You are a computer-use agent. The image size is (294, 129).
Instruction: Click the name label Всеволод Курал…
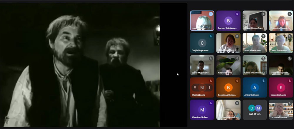pos(227,95)
